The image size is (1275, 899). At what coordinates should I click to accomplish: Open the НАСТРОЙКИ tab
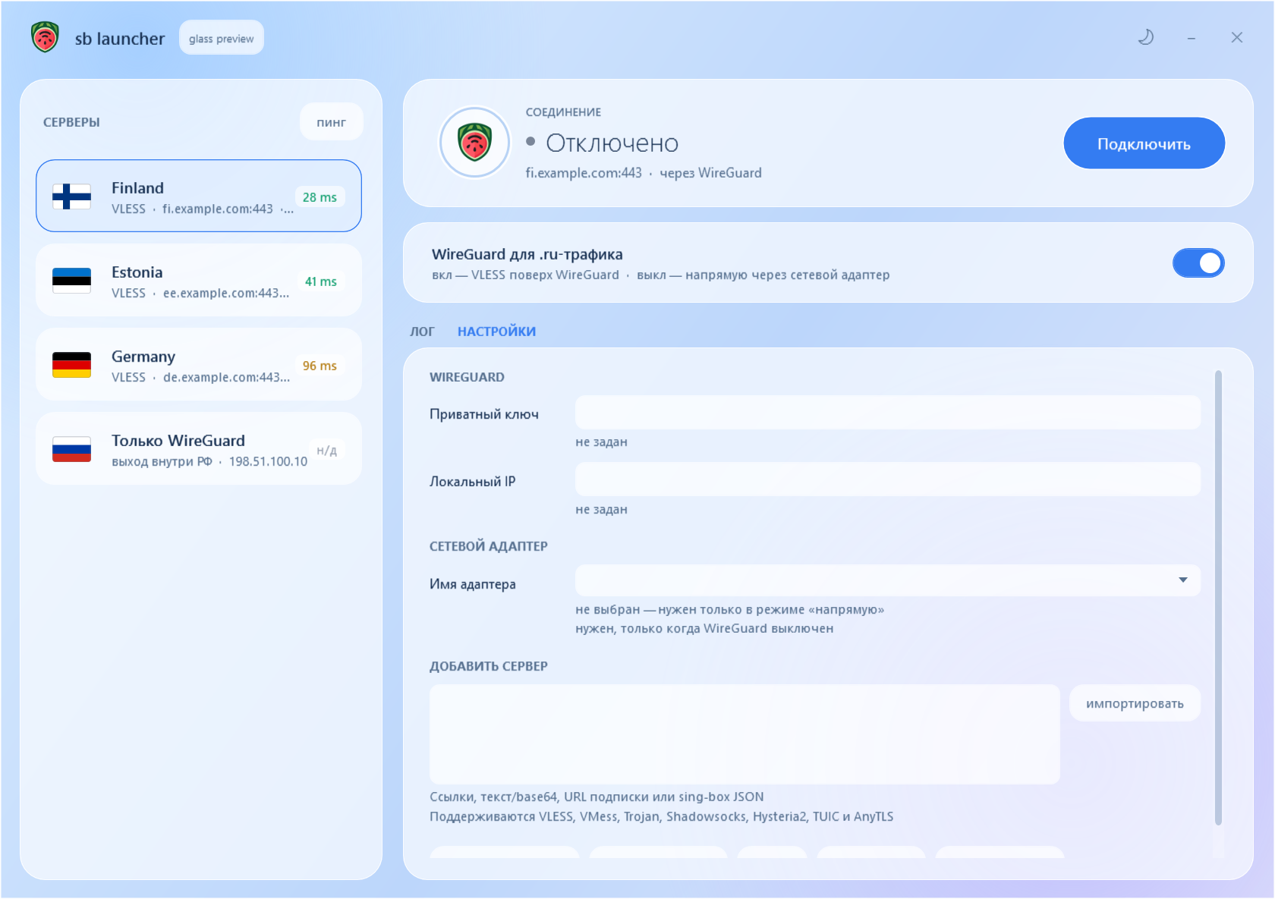pos(496,332)
